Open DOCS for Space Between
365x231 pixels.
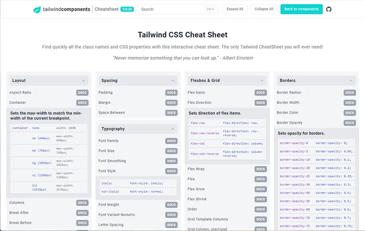point(171,113)
